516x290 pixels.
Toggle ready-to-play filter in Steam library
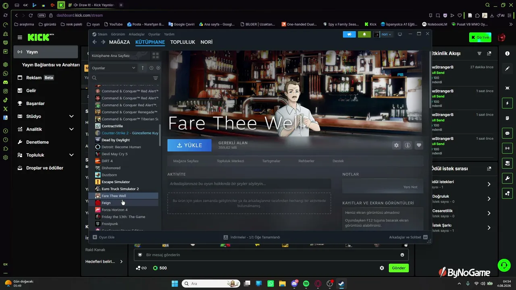158,68
